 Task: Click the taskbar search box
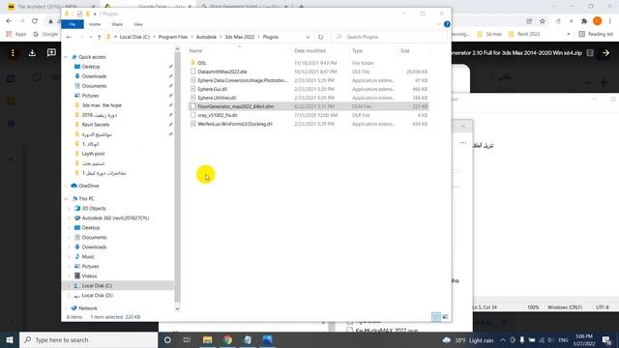pyautogui.click(x=88, y=339)
